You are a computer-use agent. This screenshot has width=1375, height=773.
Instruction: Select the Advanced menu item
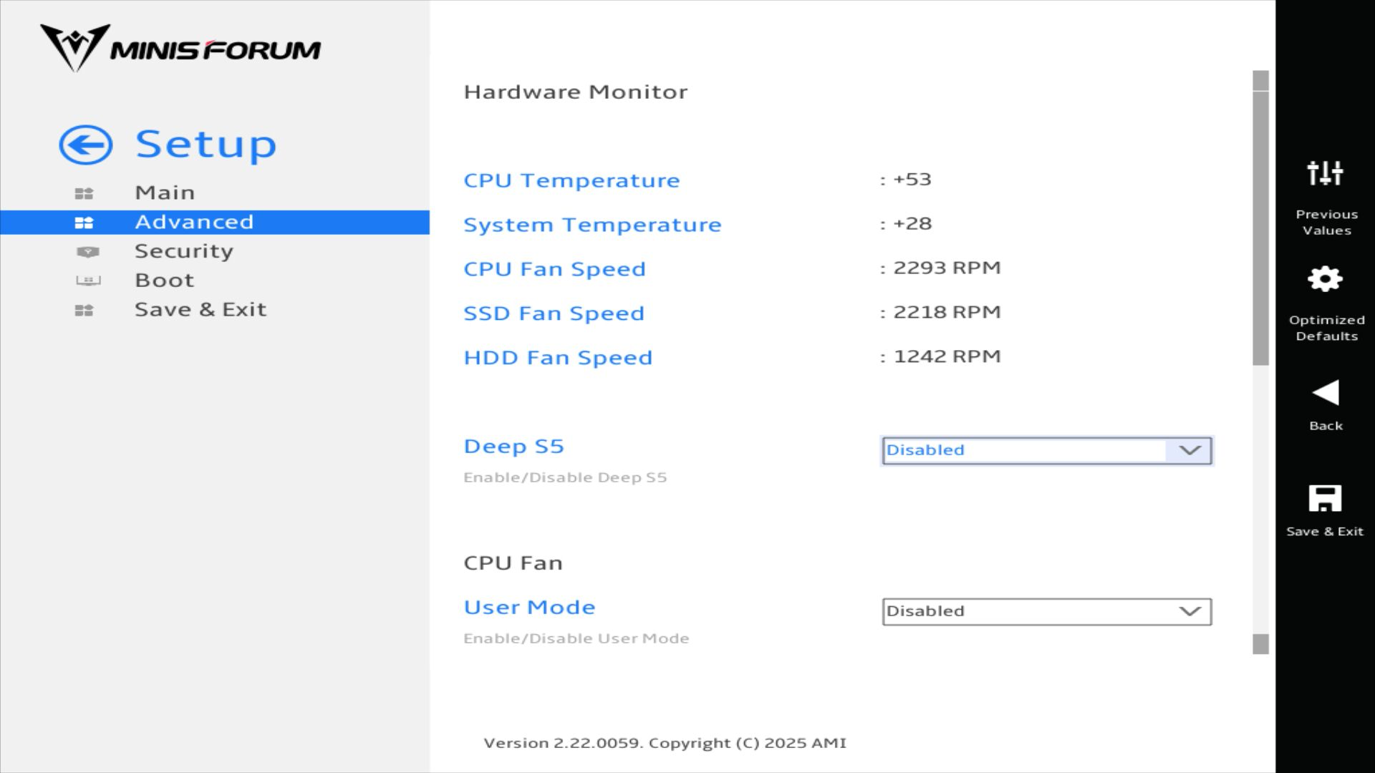tap(193, 222)
